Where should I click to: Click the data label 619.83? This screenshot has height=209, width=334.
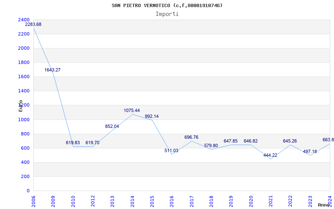click(x=73, y=143)
